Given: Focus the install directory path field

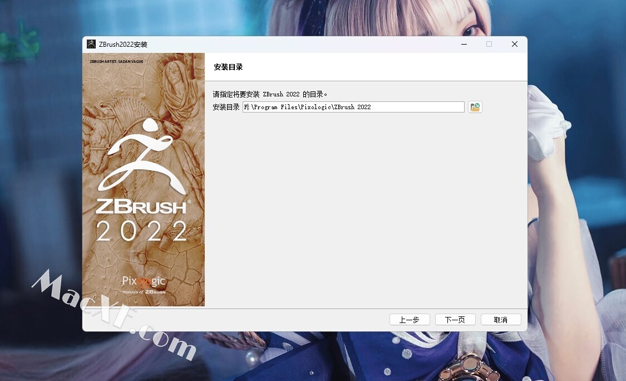Looking at the screenshot, I should coord(353,107).
